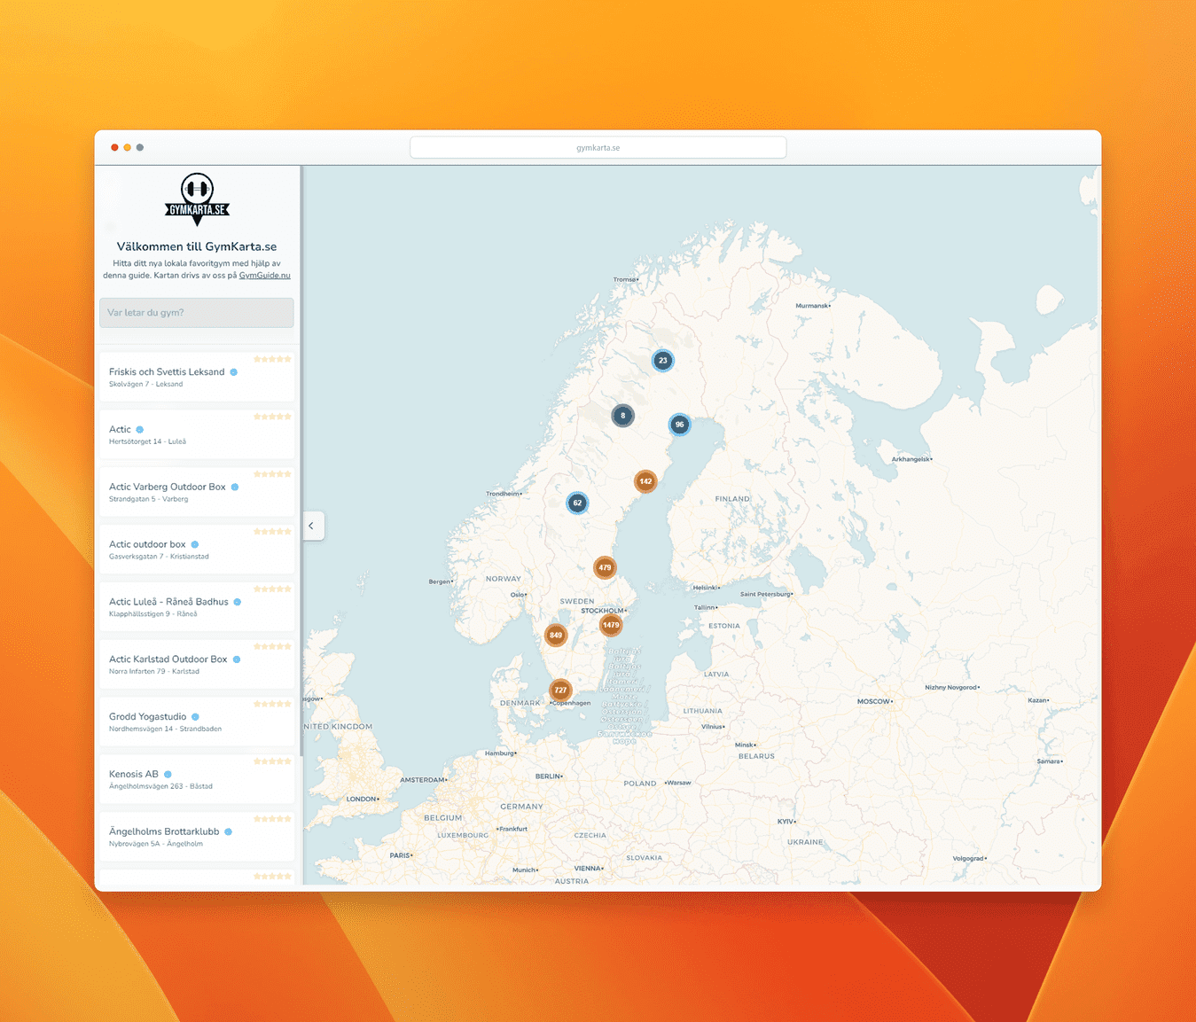This screenshot has height=1022, width=1196.
Task: Open the map cluster marker 849
Action: click(556, 635)
